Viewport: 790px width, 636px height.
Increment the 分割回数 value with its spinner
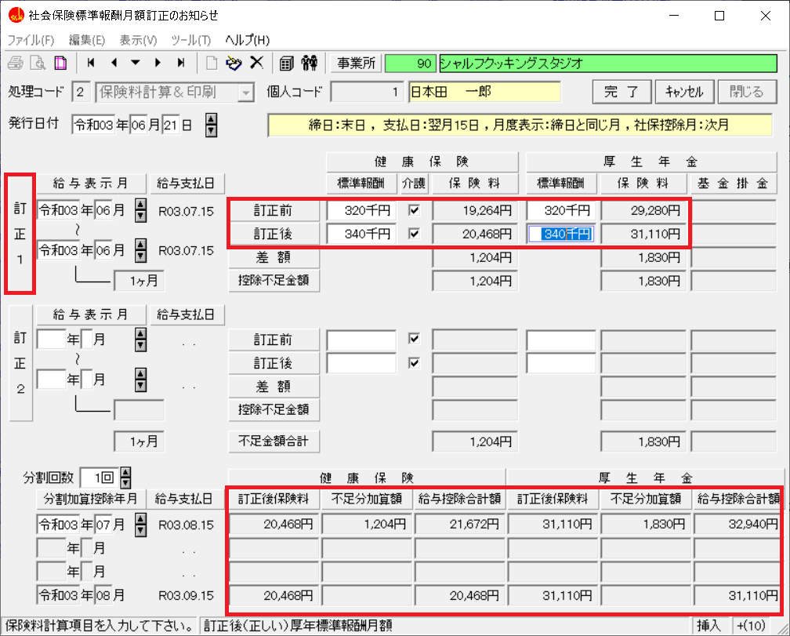click(x=125, y=474)
